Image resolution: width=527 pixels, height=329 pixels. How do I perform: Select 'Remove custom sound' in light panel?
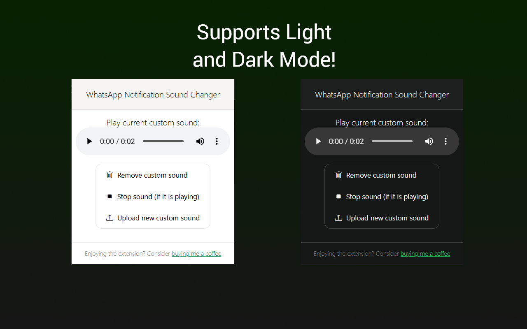(x=153, y=175)
